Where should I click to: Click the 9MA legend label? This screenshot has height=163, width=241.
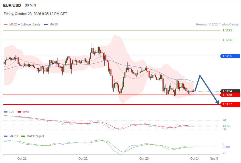[x=26, y=112]
